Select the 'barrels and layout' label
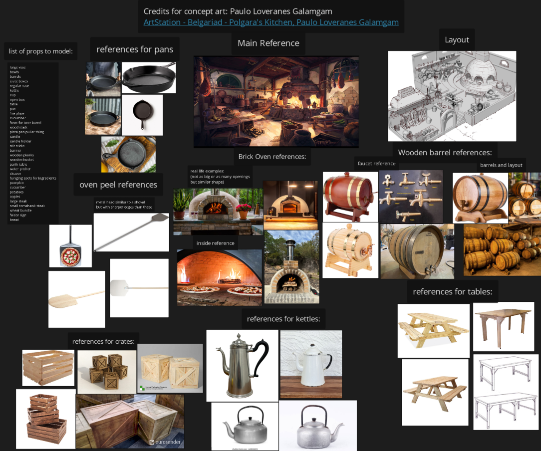 click(x=501, y=165)
